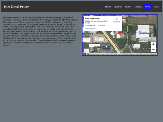Open the Home page from navigation

(x=108, y=7)
